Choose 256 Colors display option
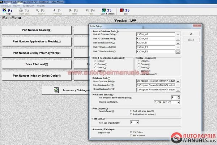Viewport: 217px width, 145px height. [x=131, y=132]
